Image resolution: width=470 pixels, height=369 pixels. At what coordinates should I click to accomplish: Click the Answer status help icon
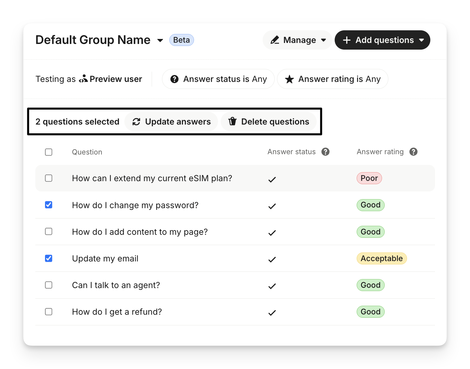tap(325, 152)
